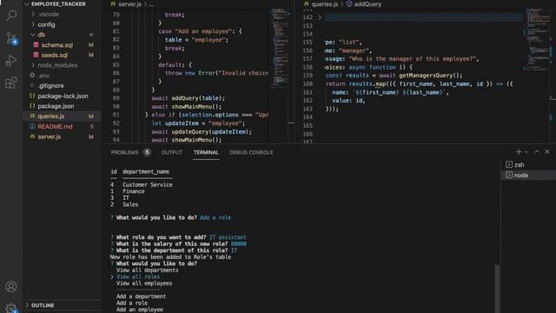Click 'Add a department' terminal option
Image resolution: width=556 pixels, height=313 pixels.
pyautogui.click(x=141, y=296)
